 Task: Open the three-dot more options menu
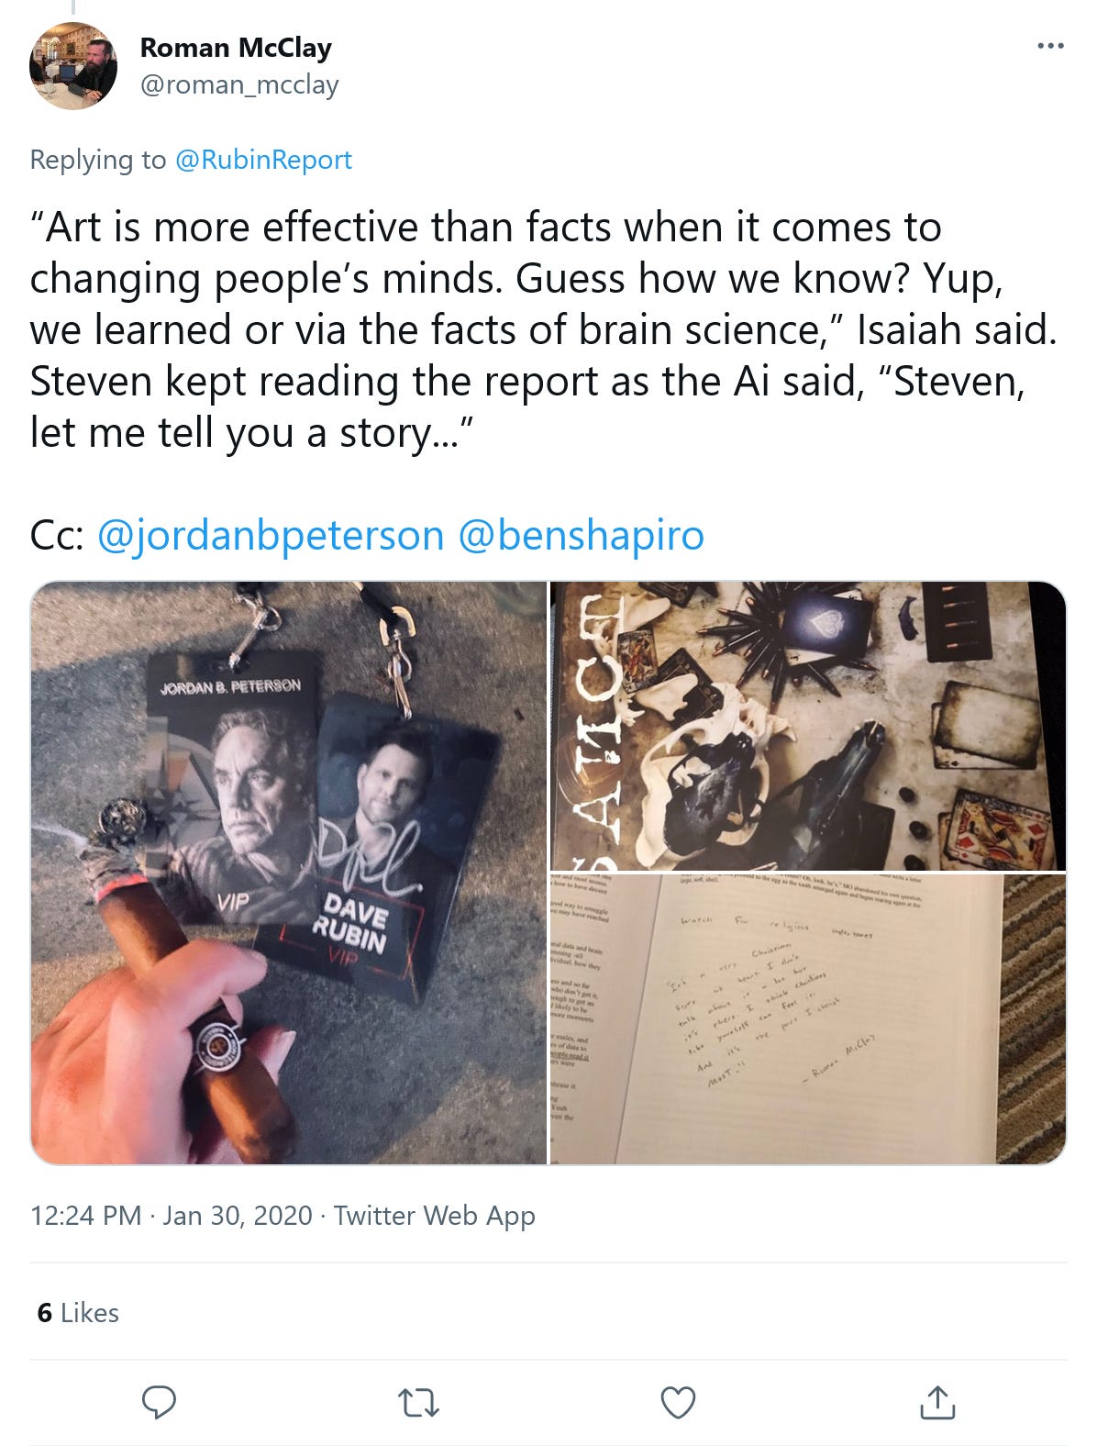point(1050,45)
